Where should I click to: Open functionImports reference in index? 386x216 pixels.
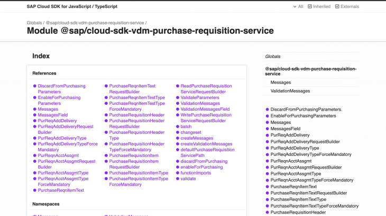point(196,173)
